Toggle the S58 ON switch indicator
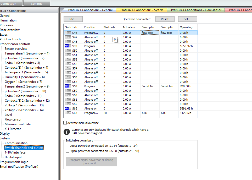252x180 pixels. pyautogui.click(x=68, y=86)
